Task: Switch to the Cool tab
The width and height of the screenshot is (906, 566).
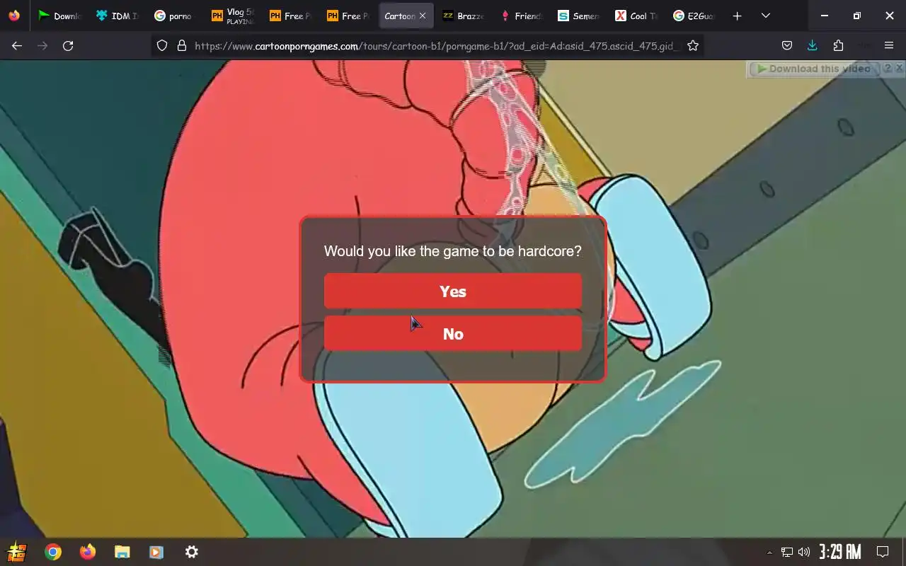Action: tap(637, 16)
